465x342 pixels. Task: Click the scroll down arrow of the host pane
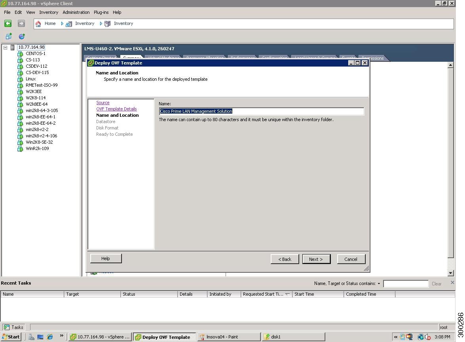(450, 273)
